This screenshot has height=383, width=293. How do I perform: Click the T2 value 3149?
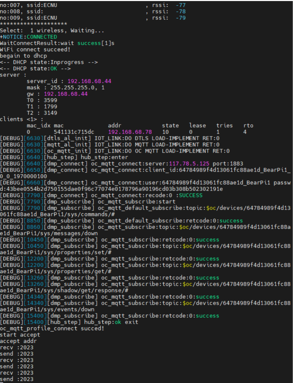point(50,113)
